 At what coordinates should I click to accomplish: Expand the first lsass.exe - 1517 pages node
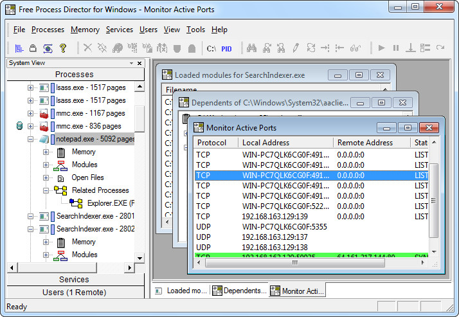(x=30, y=87)
